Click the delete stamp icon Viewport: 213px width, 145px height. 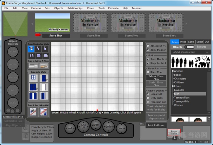tap(44, 112)
